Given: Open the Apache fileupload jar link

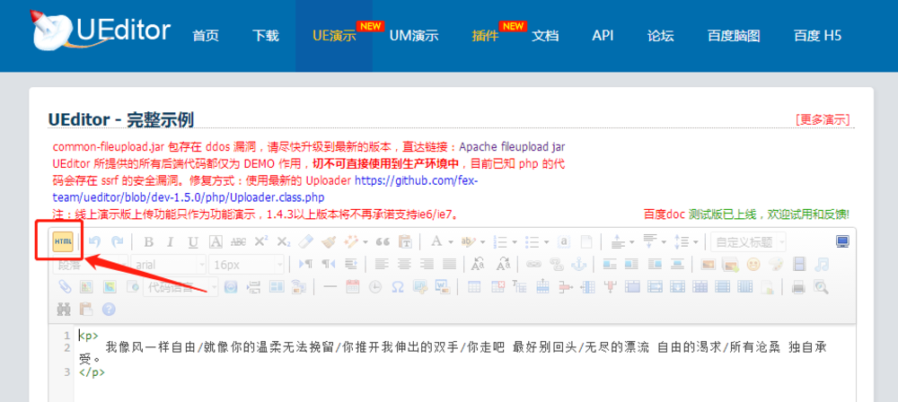Looking at the screenshot, I should point(512,147).
